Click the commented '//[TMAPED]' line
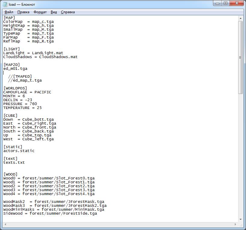246x230 pixels. tap(20, 76)
